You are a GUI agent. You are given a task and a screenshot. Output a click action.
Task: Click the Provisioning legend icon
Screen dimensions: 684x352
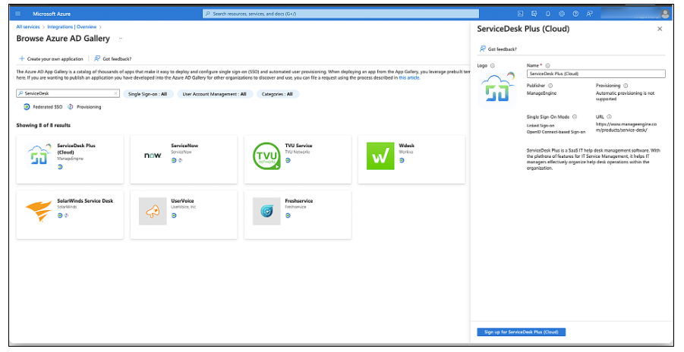[71, 107]
